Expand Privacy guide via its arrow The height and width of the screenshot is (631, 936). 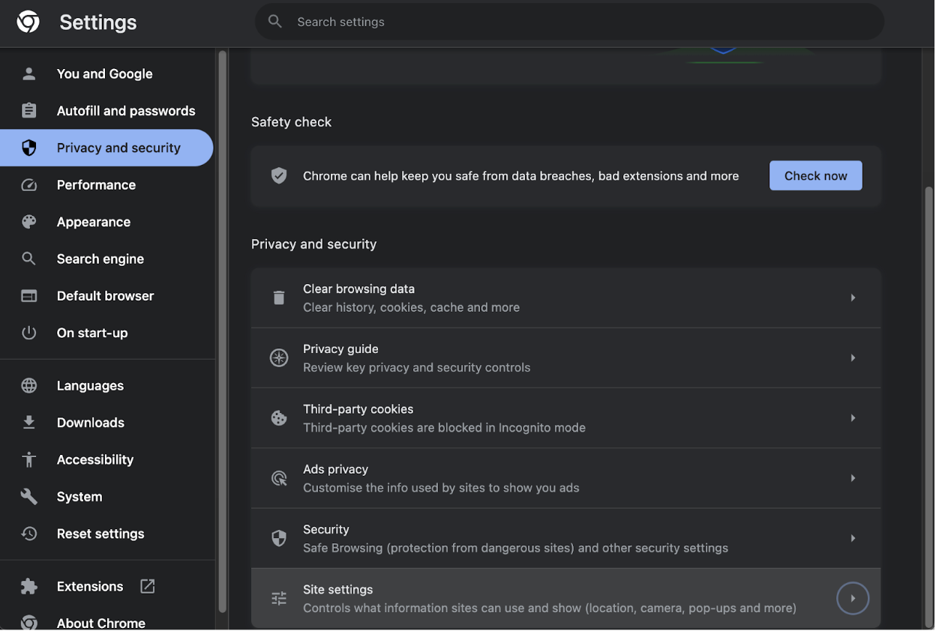(x=853, y=357)
